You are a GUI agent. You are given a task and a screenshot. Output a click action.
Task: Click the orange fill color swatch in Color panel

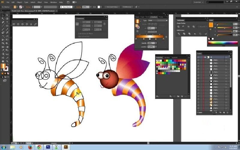[x=211, y=25]
